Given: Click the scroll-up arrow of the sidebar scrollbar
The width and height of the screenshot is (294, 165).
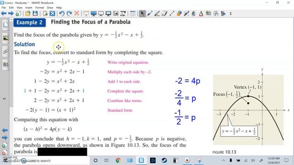Looking at the screenshot, I should [11, 20].
